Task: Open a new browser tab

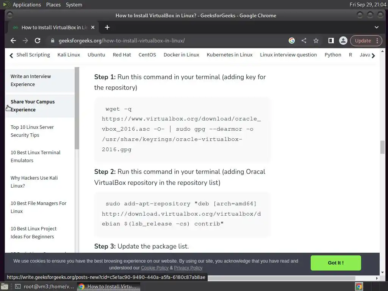Action: 107,27
